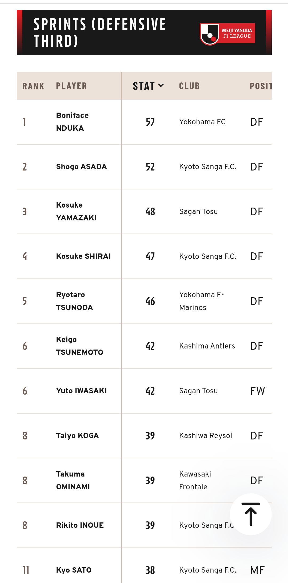
Task: Open the Yokohama FC club link
Action: pos(202,122)
